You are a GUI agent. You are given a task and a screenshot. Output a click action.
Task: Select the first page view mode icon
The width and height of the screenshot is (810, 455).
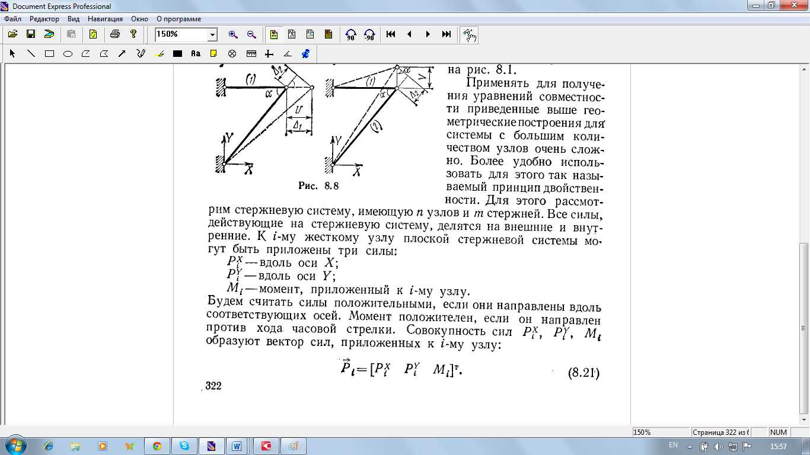(273, 34)
